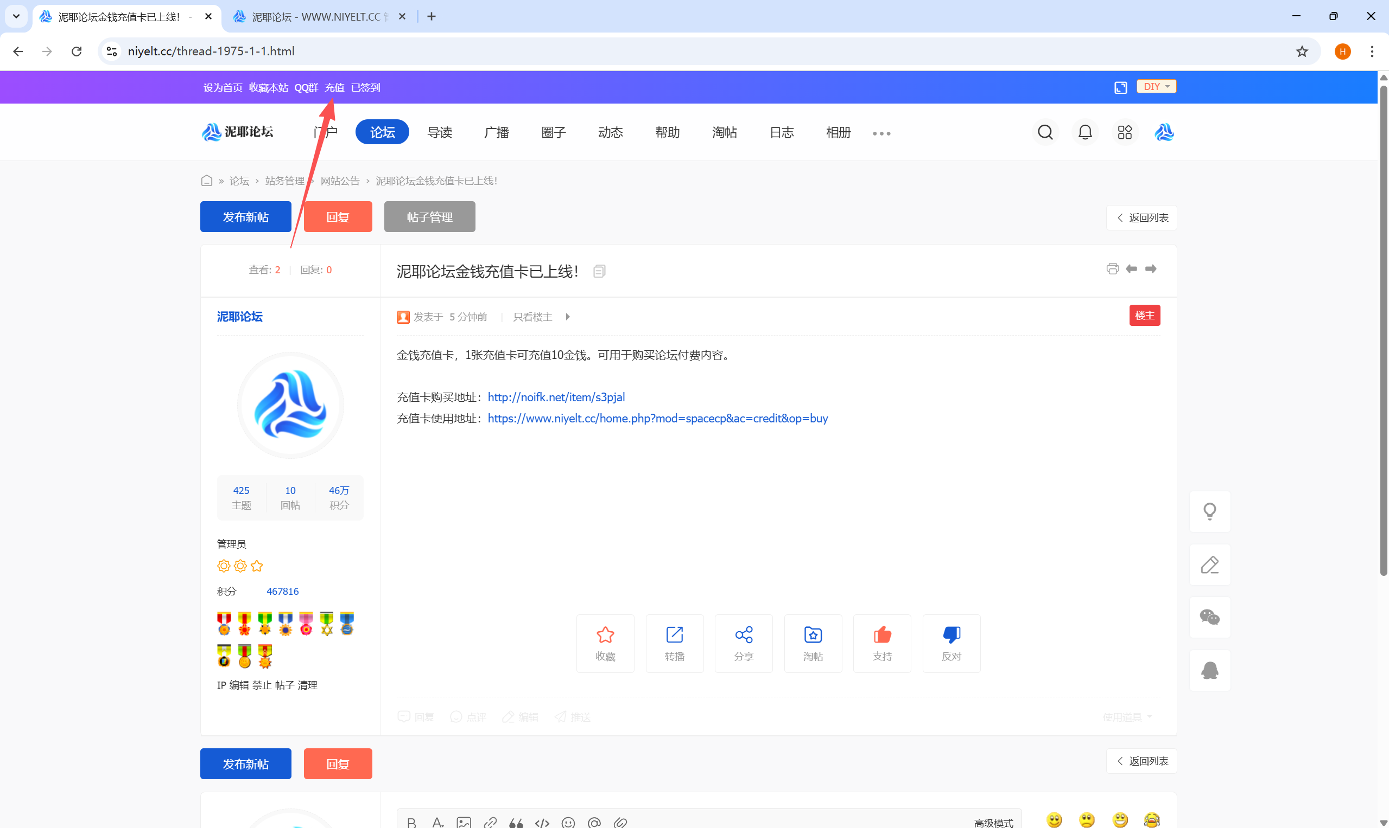This screenshot has height=828, width=1389.
Task: Click the code </> icon in reply editor
Action: (x=542, y=822)
